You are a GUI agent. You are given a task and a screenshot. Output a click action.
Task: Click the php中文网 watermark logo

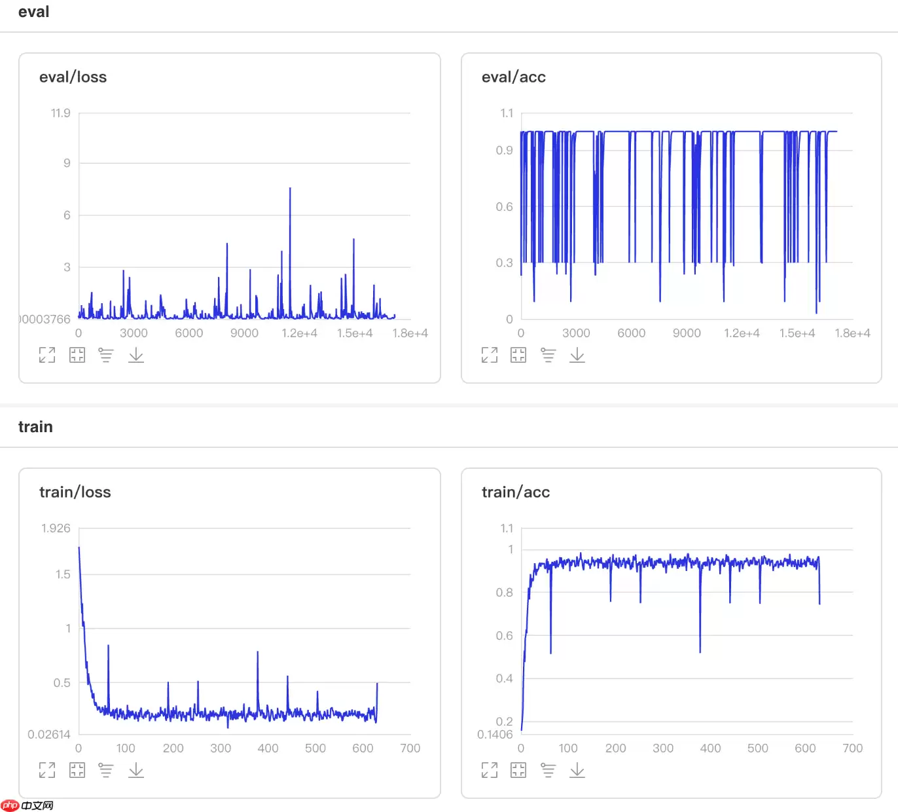[27, 805]
